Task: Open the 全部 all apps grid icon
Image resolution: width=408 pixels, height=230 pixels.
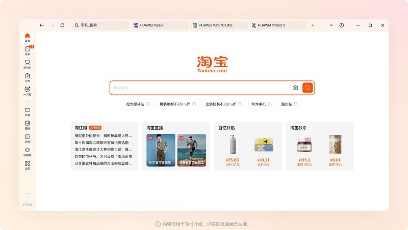Action: [x=28, y=165]
